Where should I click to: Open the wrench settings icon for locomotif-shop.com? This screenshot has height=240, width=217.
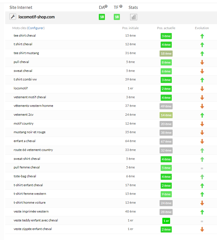click(13, 17)
